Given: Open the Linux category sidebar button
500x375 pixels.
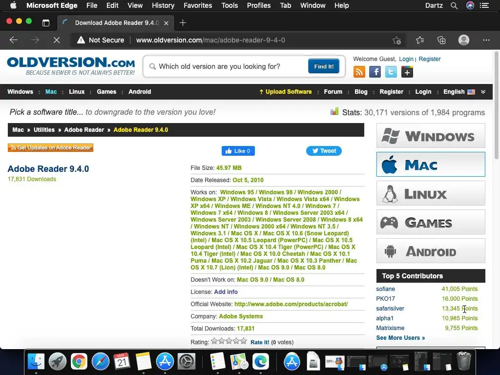Looking at the screenshot, I should [431, 193].
